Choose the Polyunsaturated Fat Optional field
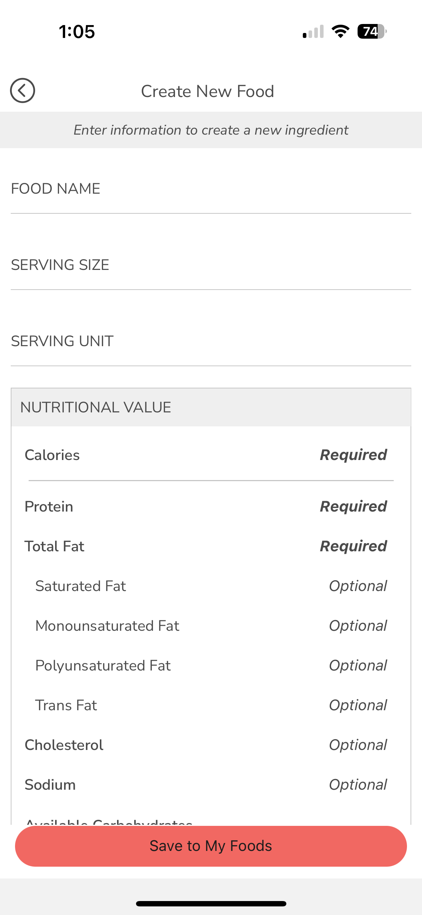The height and width of the screenshot is (915, 422). click(357, 665)
